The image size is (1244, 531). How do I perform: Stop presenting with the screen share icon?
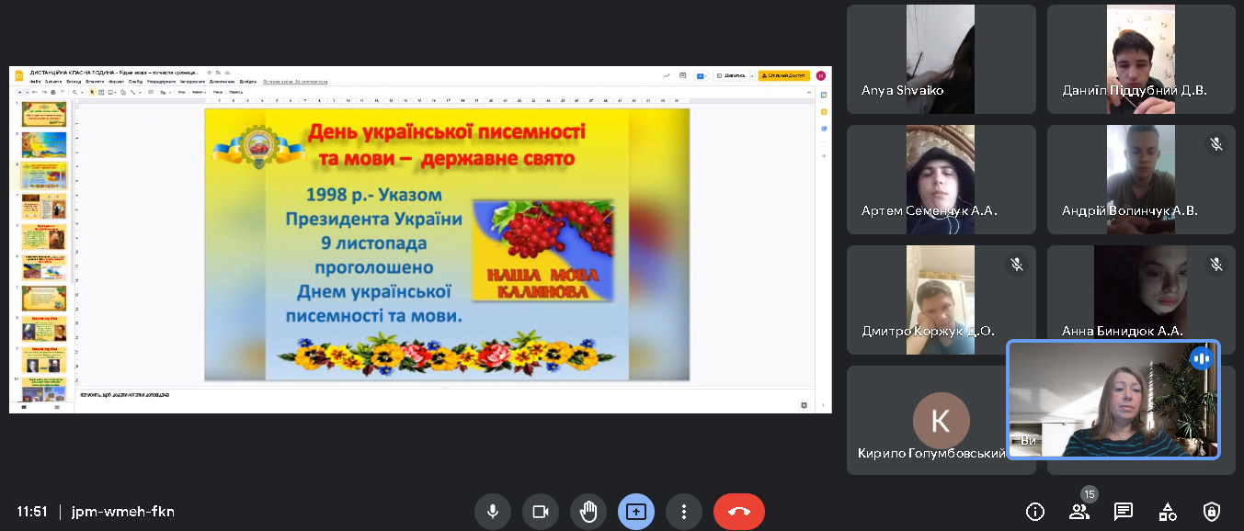coord(636,512)
